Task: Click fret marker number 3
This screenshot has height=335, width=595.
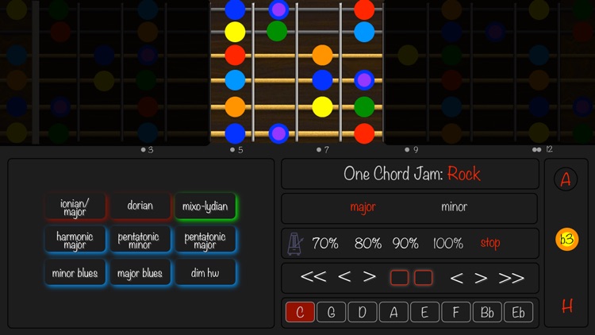Action: click(148, 150)
